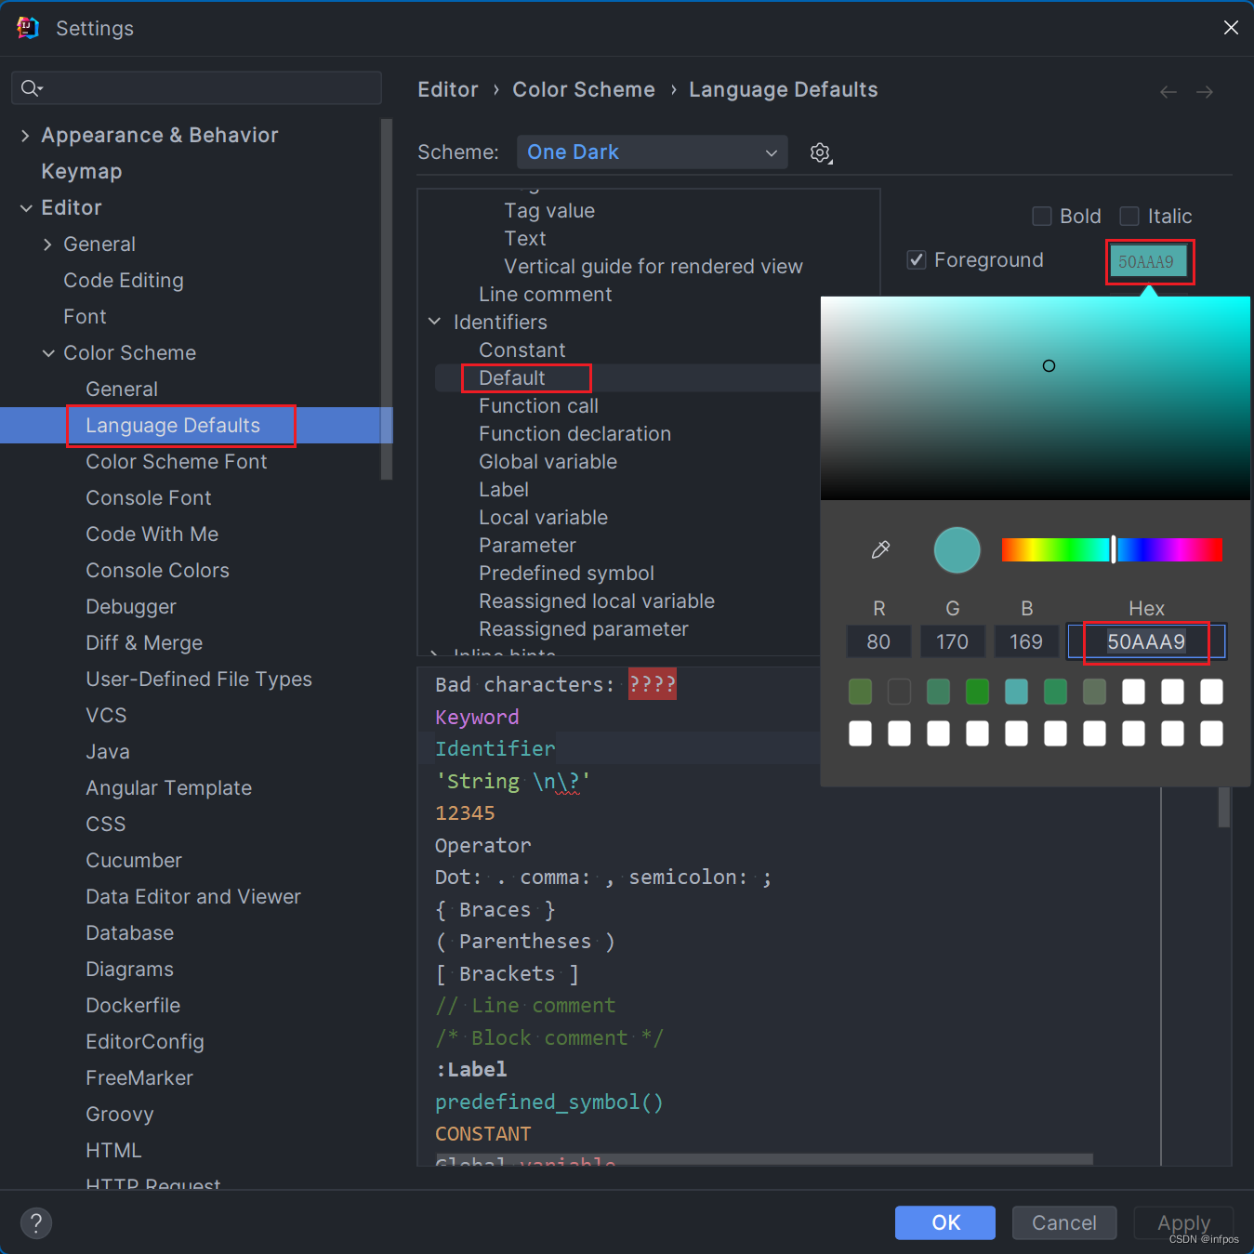
Task: Click the Hex value input field
Action: 1147,641
